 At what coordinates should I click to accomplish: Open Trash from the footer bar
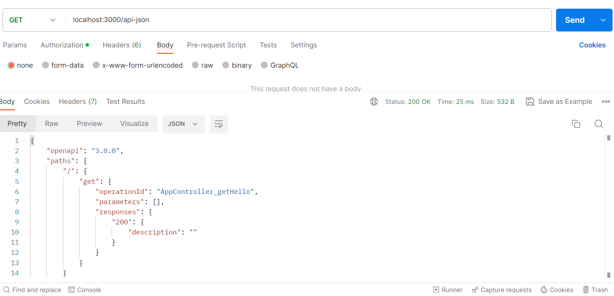pyautogui.click(x=596, y=290)
